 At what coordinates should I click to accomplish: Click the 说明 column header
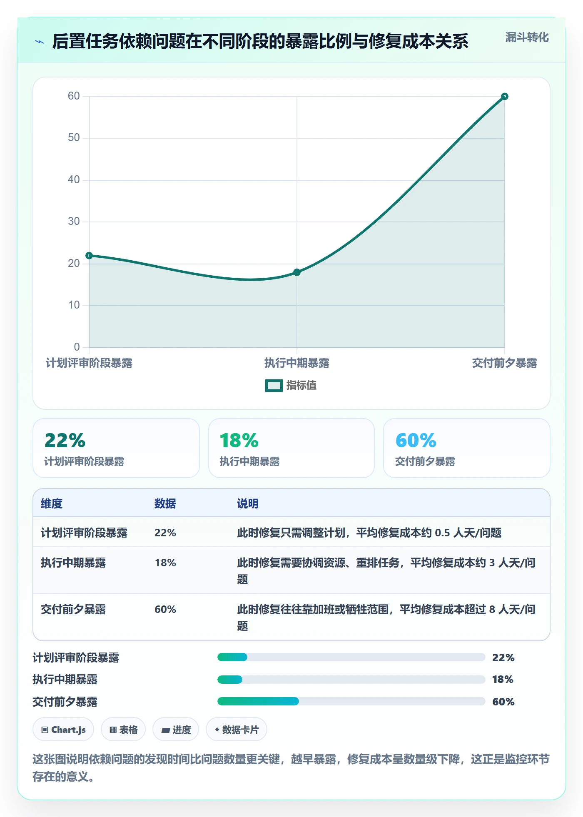click(248, 504)
